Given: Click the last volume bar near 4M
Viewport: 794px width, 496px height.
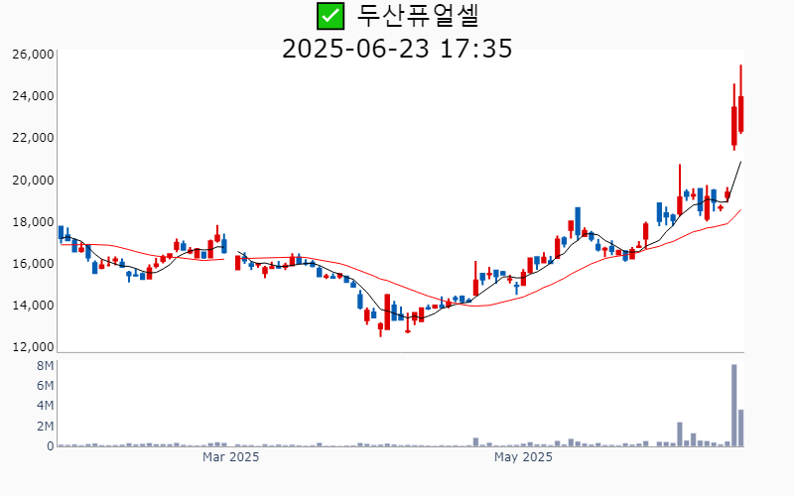Looking at the screenshot, I should coord(740,429).
